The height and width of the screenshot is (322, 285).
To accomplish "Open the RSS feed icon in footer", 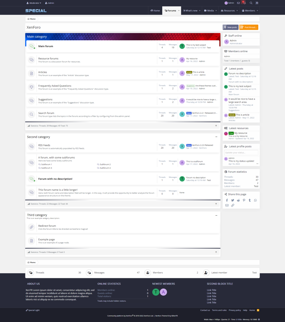I will click(258, 310).
